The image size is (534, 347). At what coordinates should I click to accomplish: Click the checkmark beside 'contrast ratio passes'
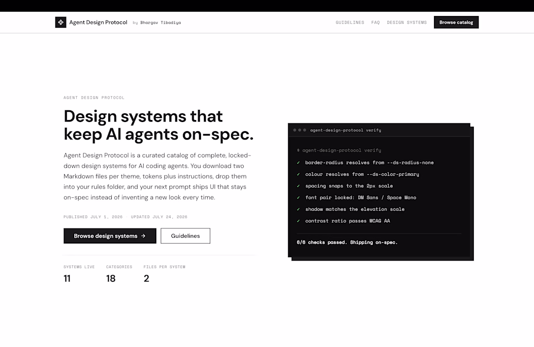click(299, 221)
